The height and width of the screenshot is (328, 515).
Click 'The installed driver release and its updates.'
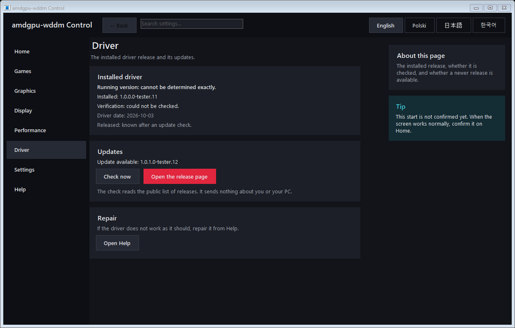coord(143,57)
